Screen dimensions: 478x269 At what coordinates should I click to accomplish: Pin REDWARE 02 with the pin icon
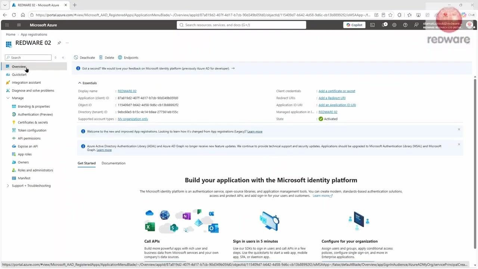[59, 43]
